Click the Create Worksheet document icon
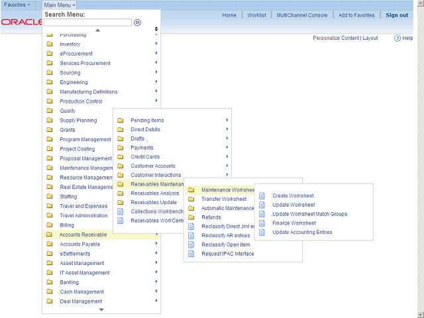Screen dimensions: 424x318 pos(262,195)
